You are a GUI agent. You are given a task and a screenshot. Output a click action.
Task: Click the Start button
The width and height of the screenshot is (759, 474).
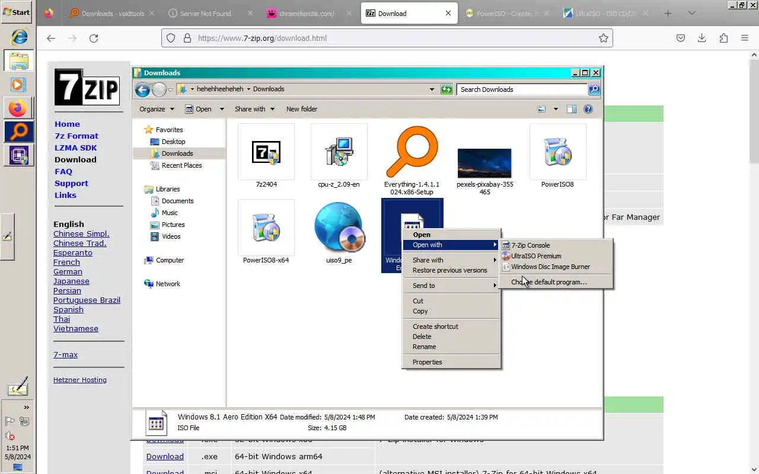(17, 12)
